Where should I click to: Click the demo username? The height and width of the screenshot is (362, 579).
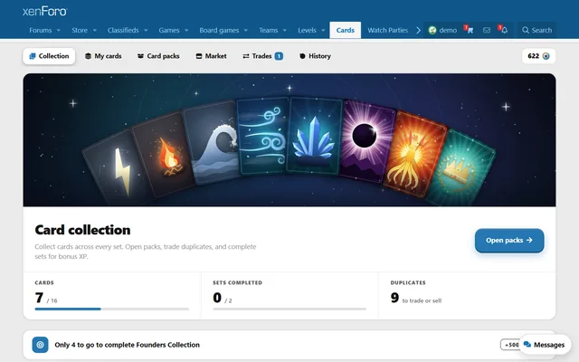tap(448, 30)
